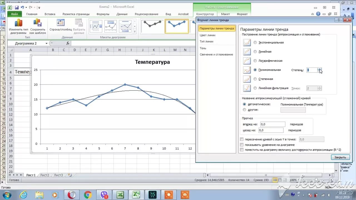This screenshot has width=356, height=200.
Task: Select Полиномиальная radio button
Action: tap(255, 70)
